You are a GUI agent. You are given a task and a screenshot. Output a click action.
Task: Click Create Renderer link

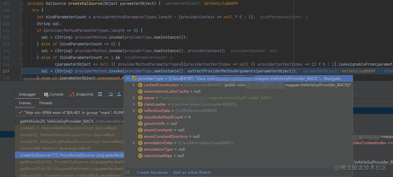click(x=152, y=172)
